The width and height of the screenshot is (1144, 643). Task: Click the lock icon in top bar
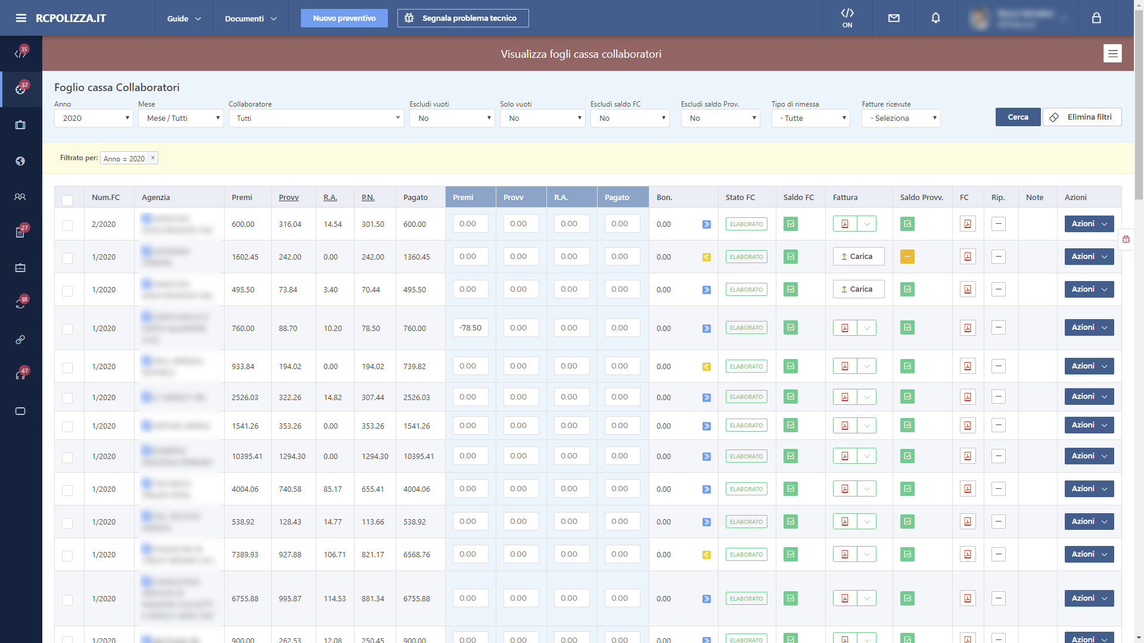pos(1096,18)
